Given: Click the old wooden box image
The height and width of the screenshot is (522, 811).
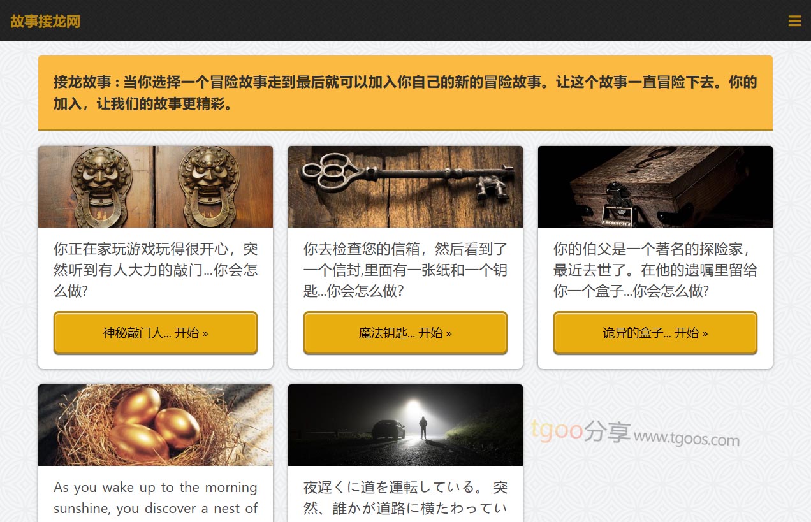Looking at the screenshot, I should [655, 187].
